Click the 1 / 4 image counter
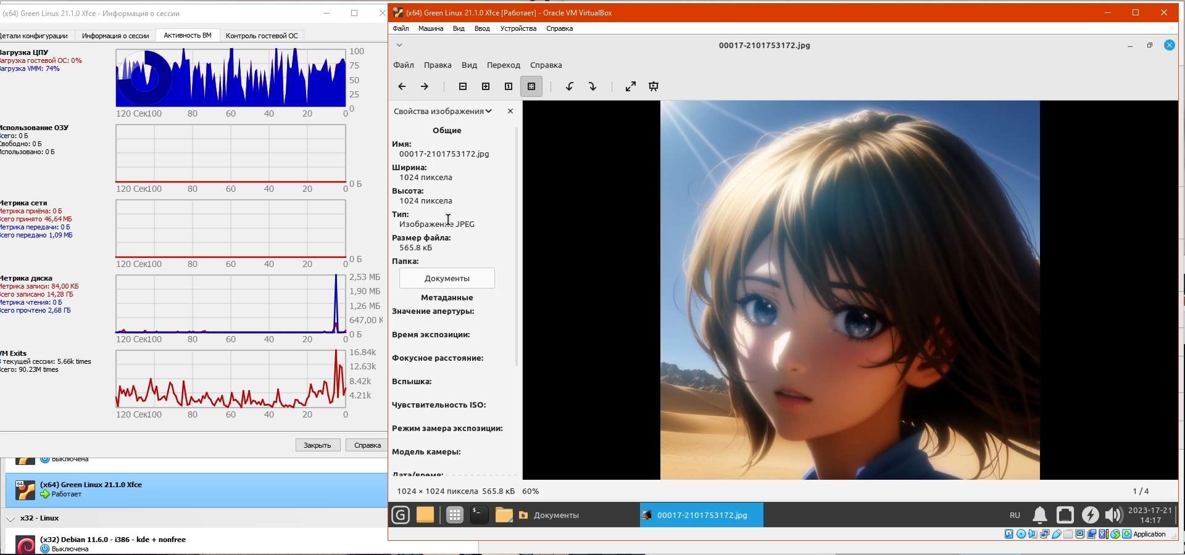This screenshot has width=1185, height=555. pyautogui.click(x=1141, y=491)
